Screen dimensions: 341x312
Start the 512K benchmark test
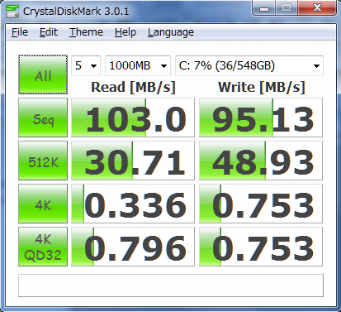[43, 161]
